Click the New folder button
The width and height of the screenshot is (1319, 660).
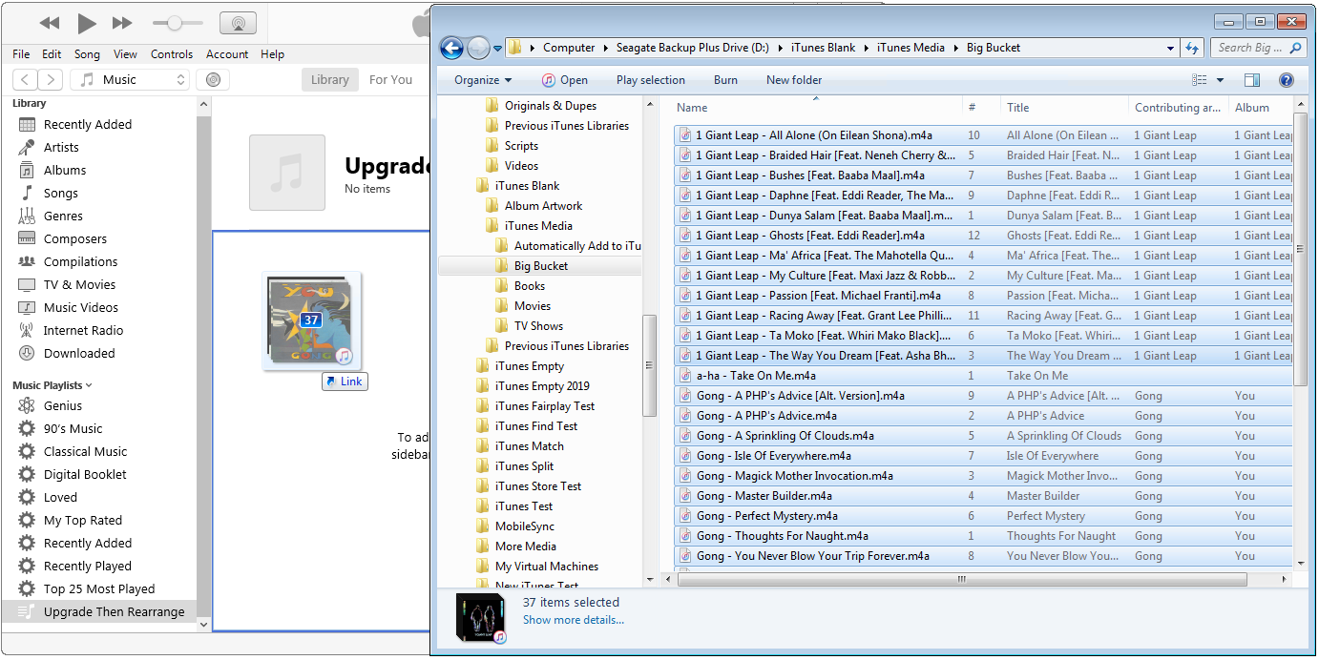(x=794, y=80)
